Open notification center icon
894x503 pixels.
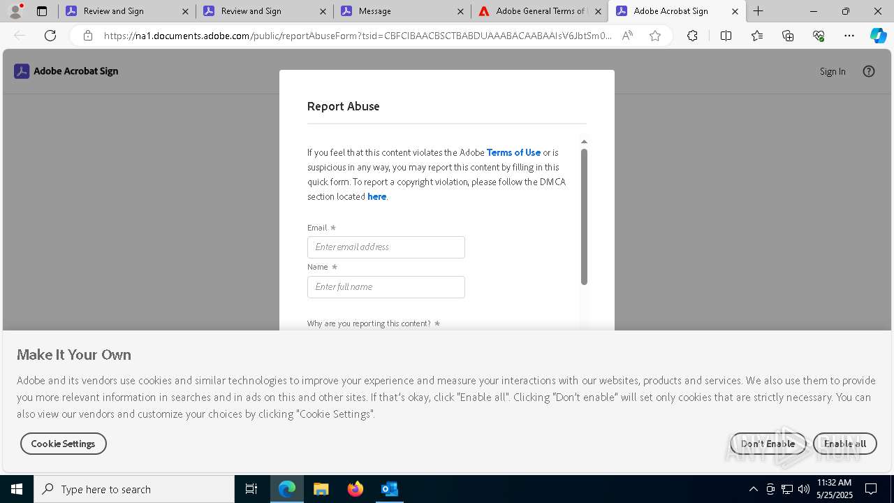(x=871, y=489)
